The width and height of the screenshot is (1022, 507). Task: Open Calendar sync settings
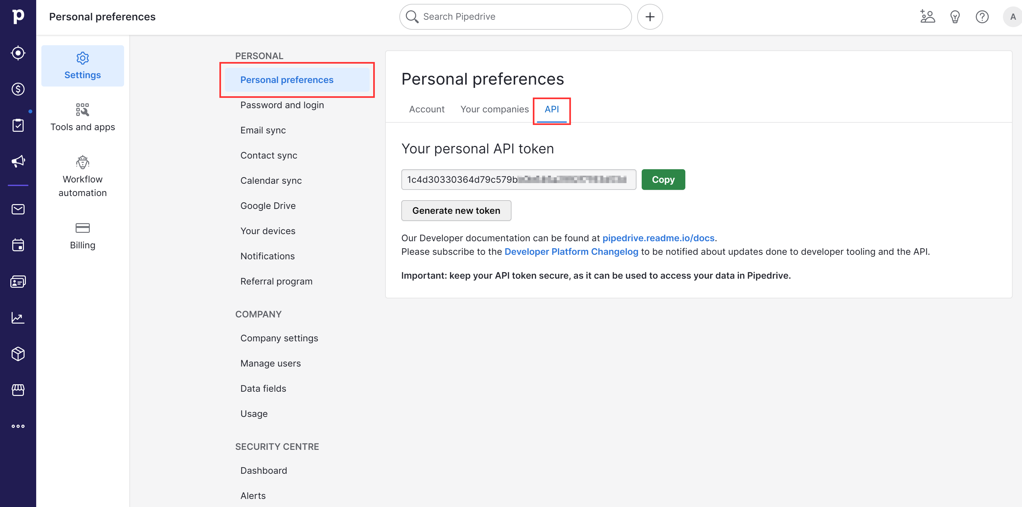(x=271, y=181)
